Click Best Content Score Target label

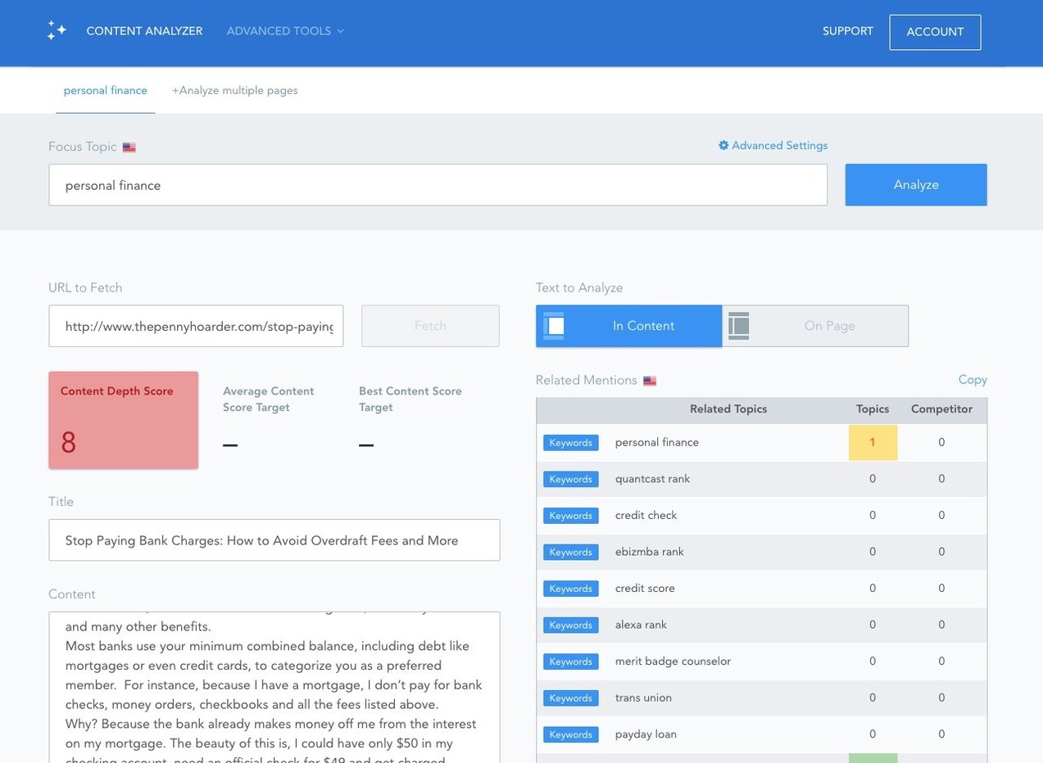pyautogui.click(x=410, y=400)
